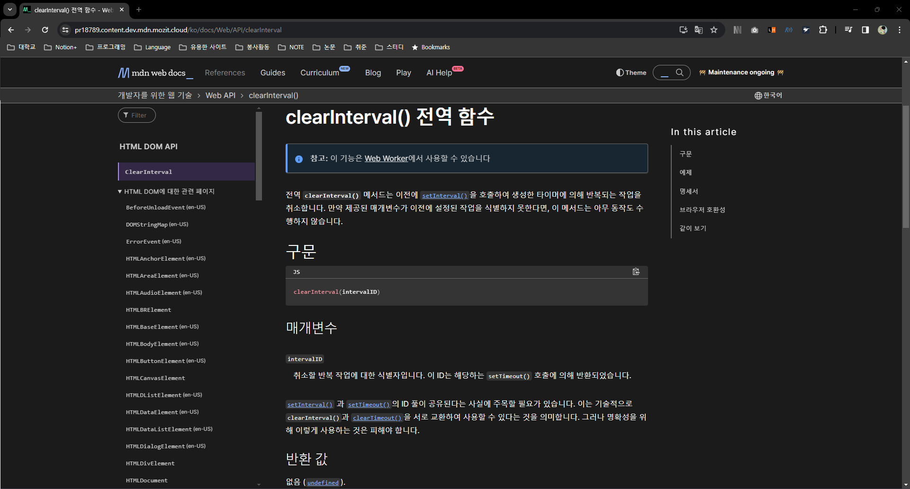Open the 한국어 language selector

[x=768, y=95]
